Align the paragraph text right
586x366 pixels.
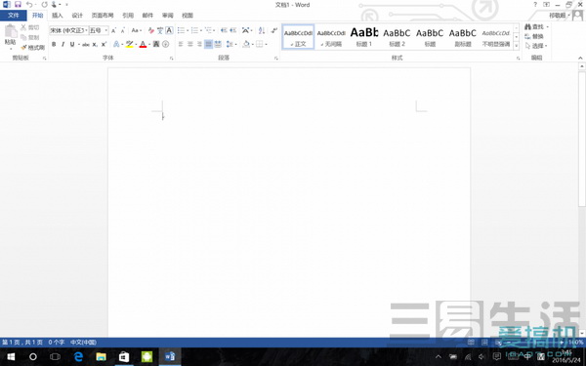[x=199, y=44]
